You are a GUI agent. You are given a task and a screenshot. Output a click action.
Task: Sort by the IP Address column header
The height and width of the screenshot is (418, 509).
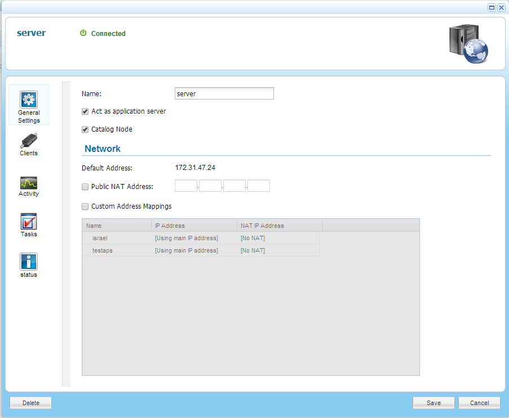pyautogui.click(x=194, y=226)
